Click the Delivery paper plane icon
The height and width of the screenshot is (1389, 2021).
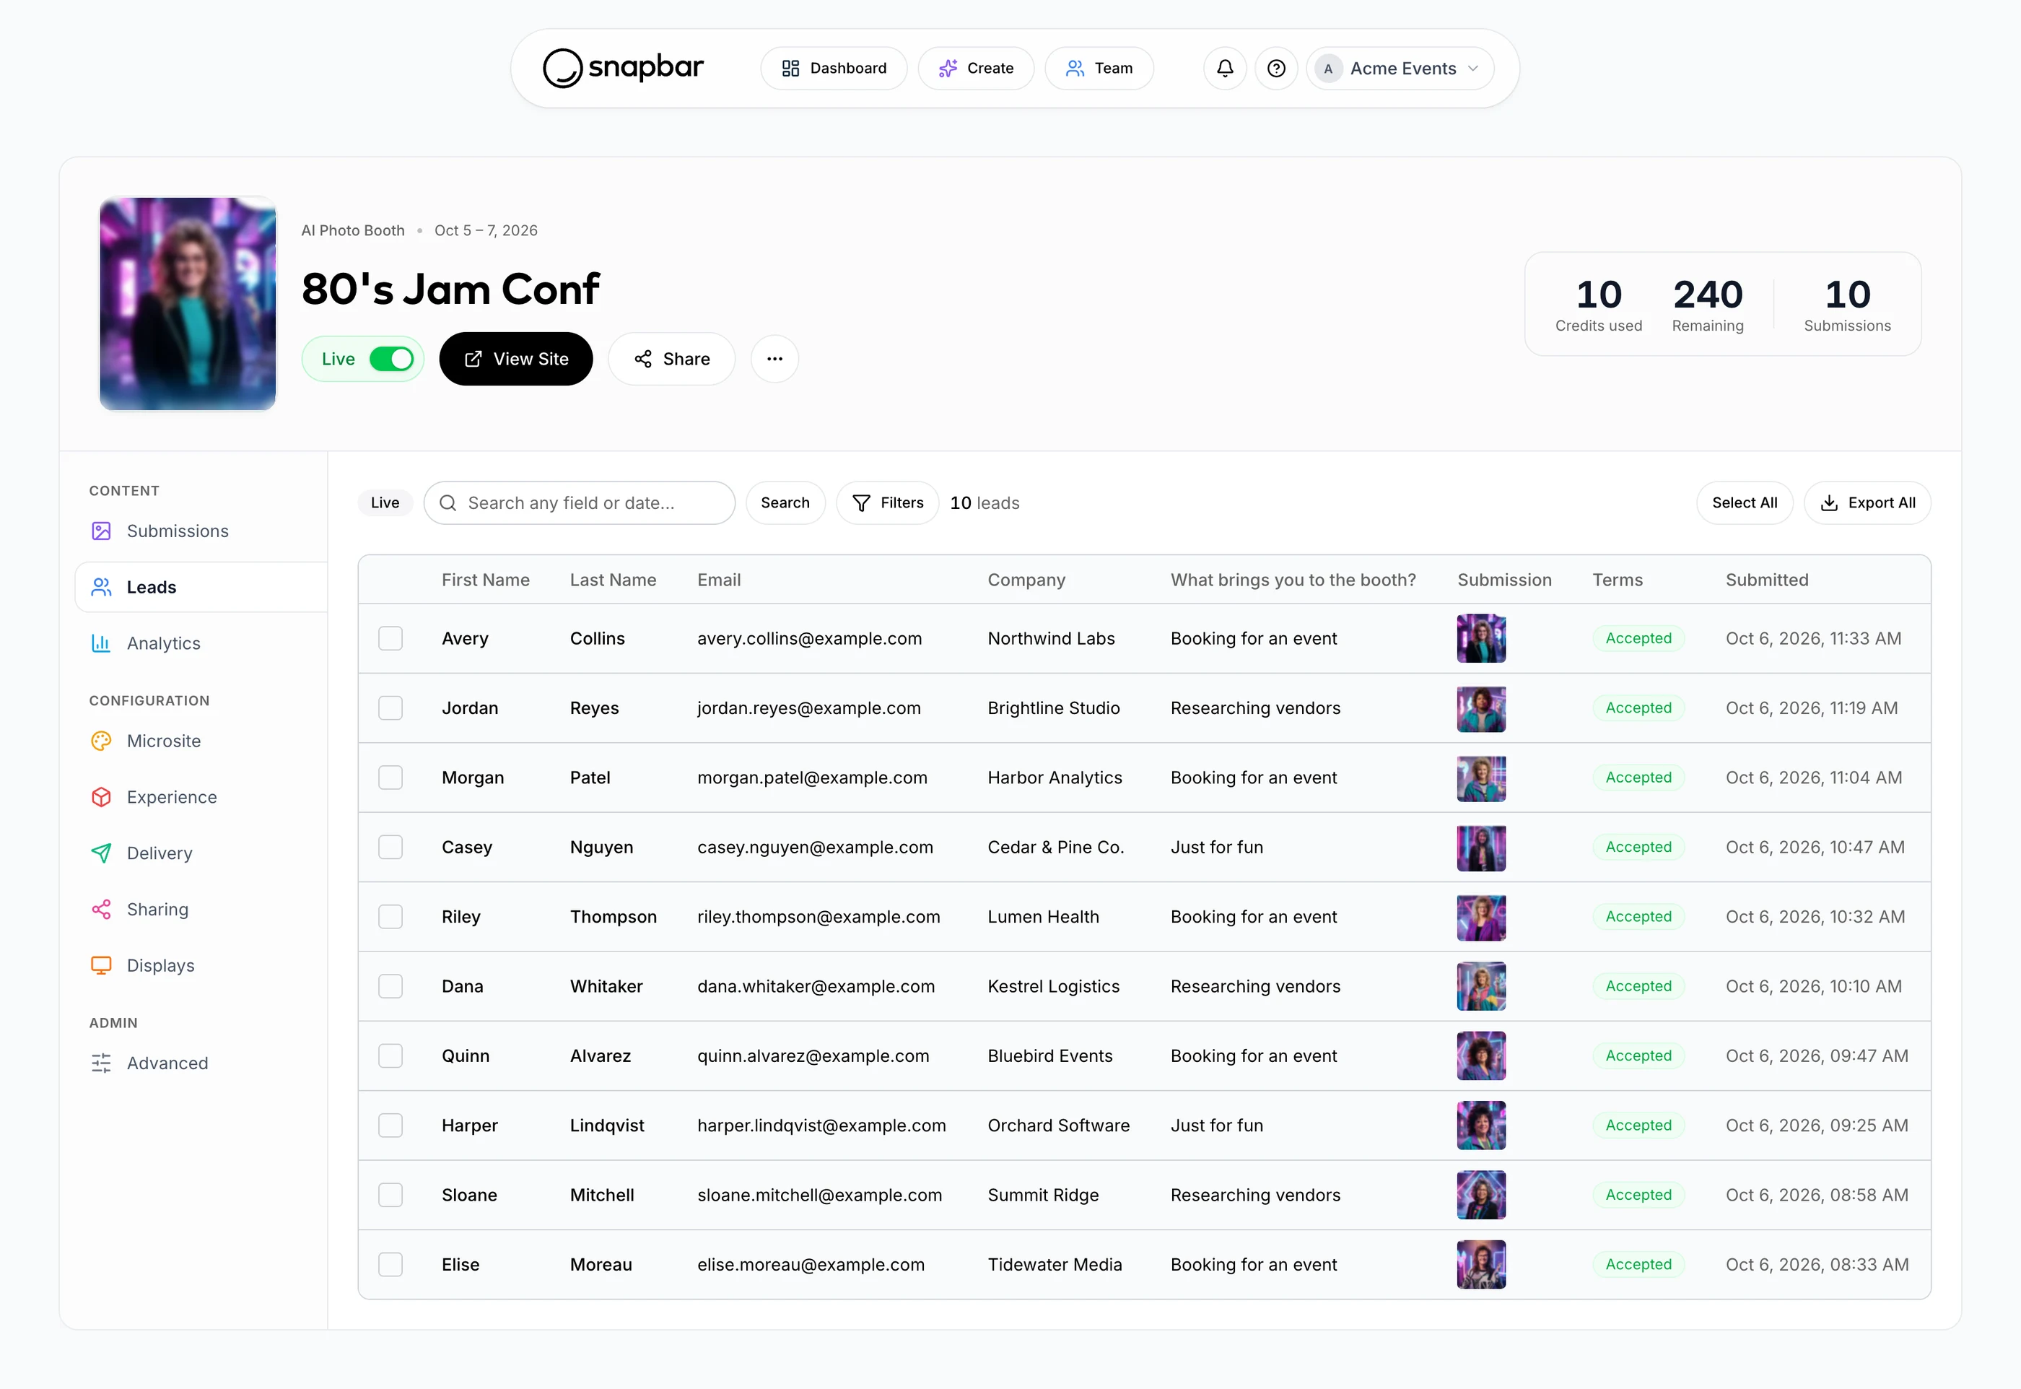tap(102, 853)
